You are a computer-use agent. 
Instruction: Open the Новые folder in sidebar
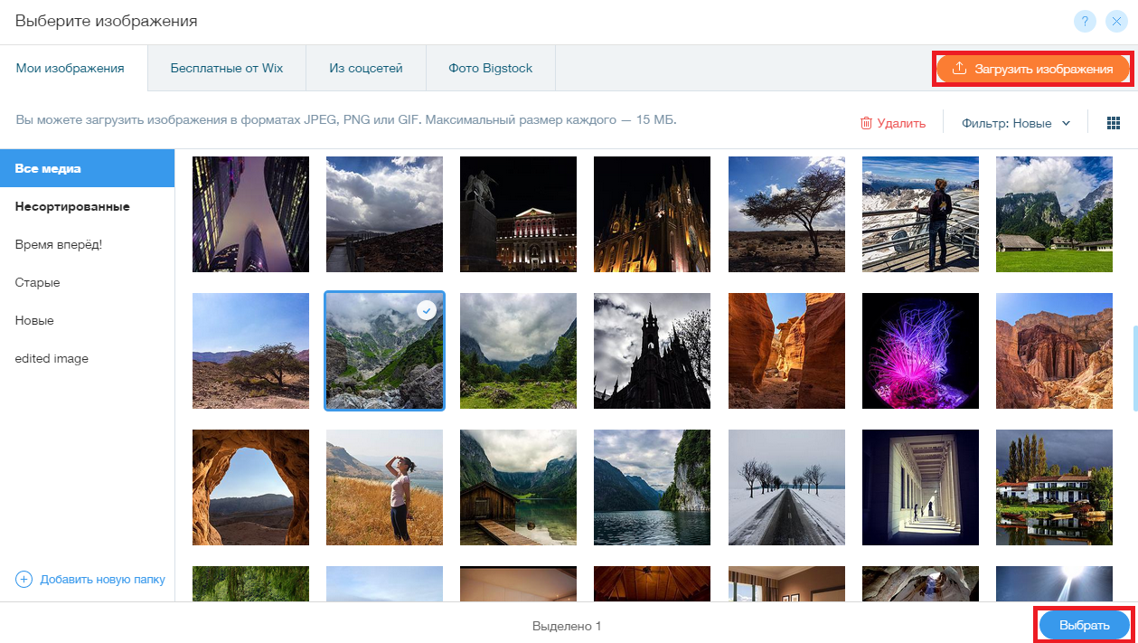(x=87, y=320)
